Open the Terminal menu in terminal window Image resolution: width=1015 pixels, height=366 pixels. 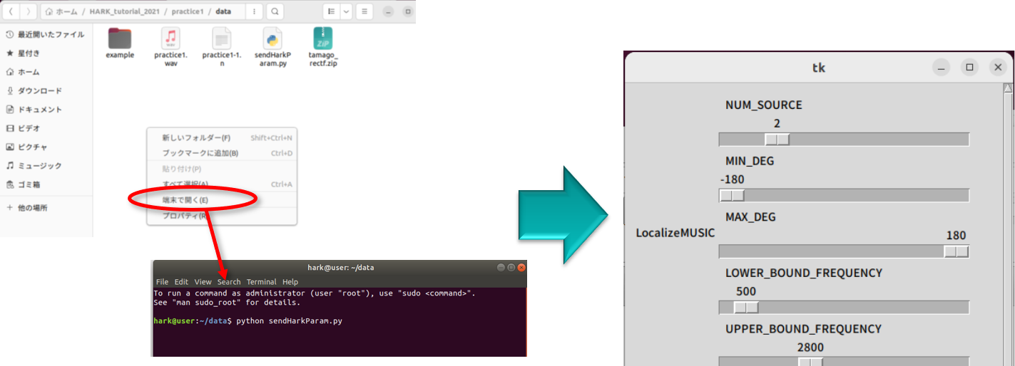pyautogui.click(x=261, y=282)
